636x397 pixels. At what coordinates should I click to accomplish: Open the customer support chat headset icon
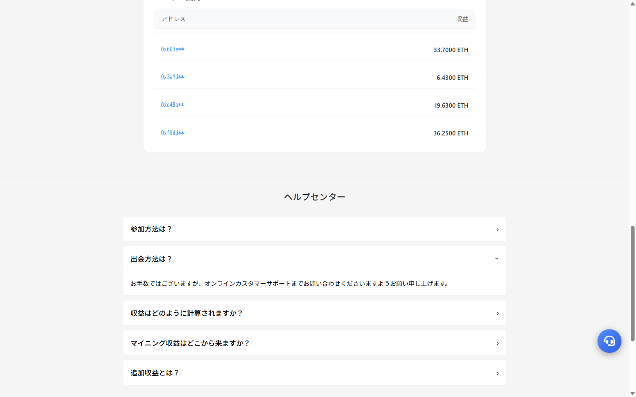[x=609, y=341]
